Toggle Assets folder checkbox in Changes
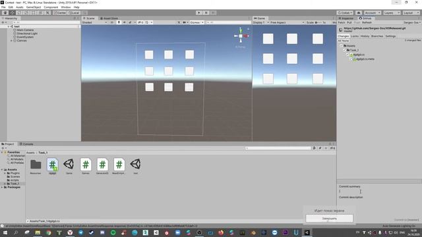 [x=342, y=46]
